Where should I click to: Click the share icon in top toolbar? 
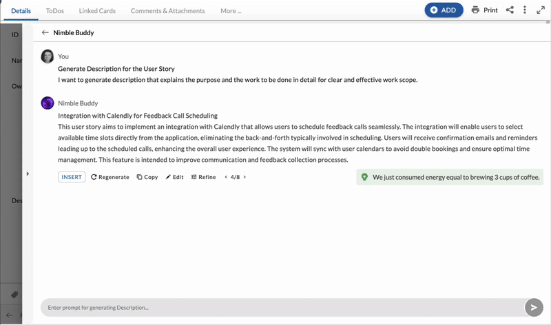pos(510,10)
